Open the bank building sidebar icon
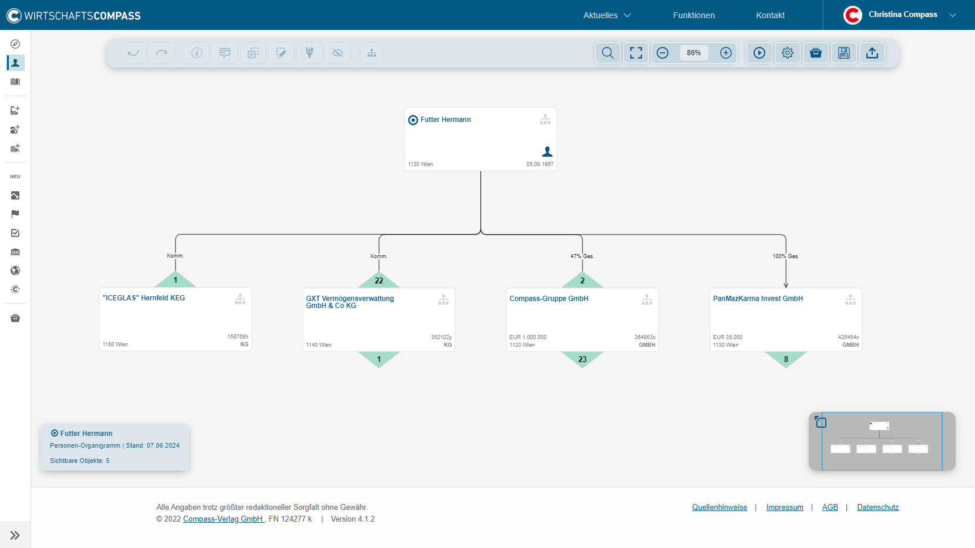975x548 pixels. click(15, 252)
